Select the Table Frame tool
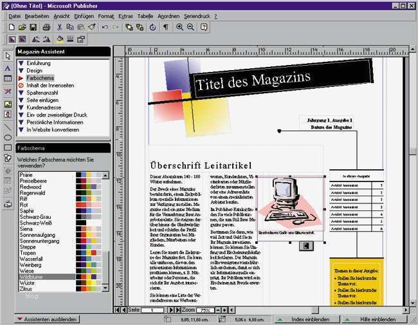This screenshot has width=418, height=325. pos(8,79)
